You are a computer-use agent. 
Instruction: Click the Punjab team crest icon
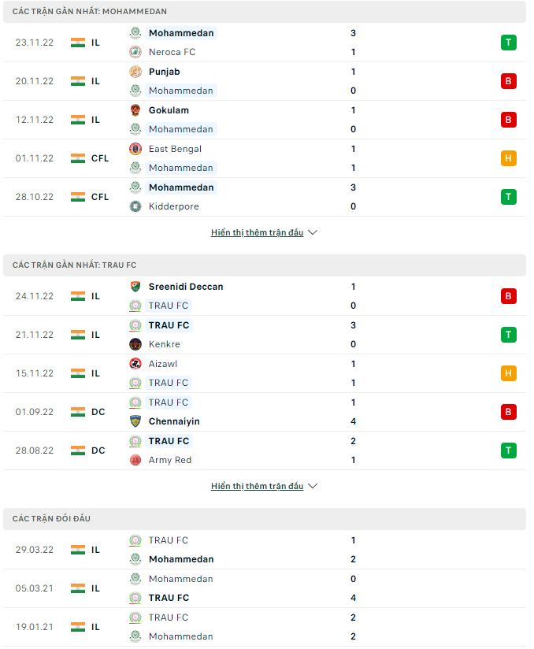coord(135,72)
